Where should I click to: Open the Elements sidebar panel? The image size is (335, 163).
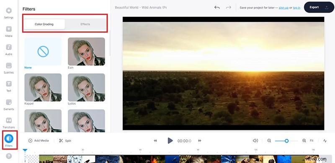[x=9, y=105]
